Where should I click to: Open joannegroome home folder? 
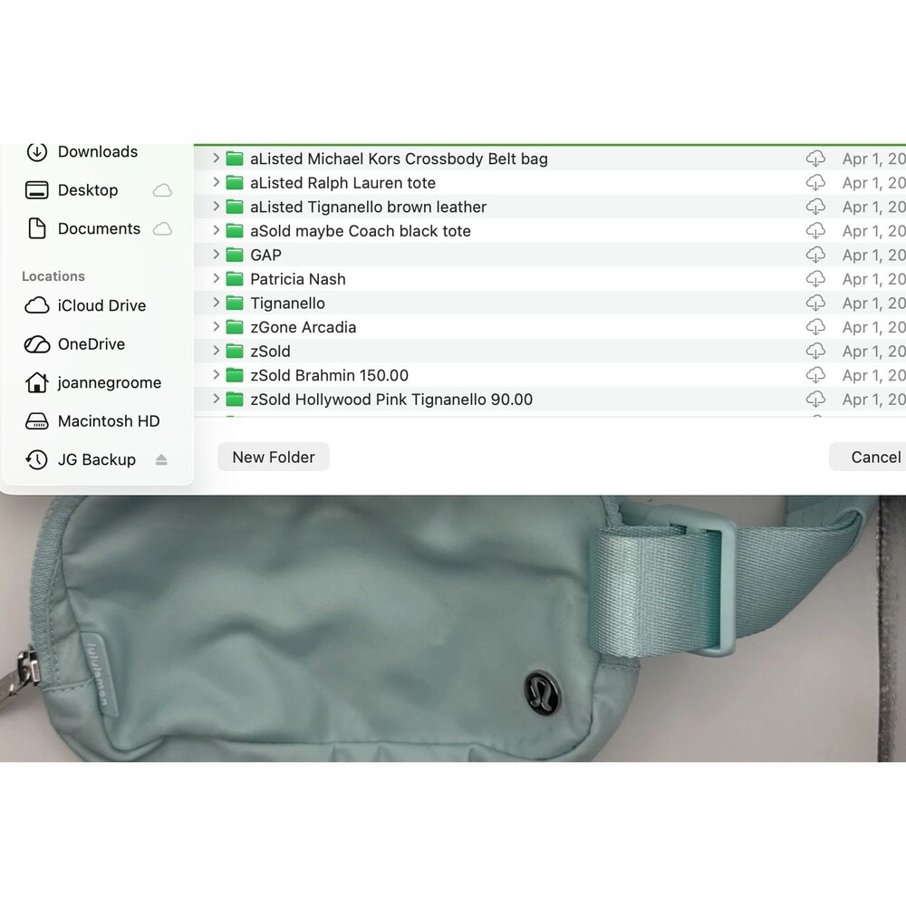pos(93,382)
